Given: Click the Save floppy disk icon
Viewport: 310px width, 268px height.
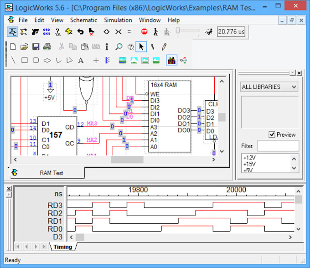Looking at the screenshot, I should point(36,47).
